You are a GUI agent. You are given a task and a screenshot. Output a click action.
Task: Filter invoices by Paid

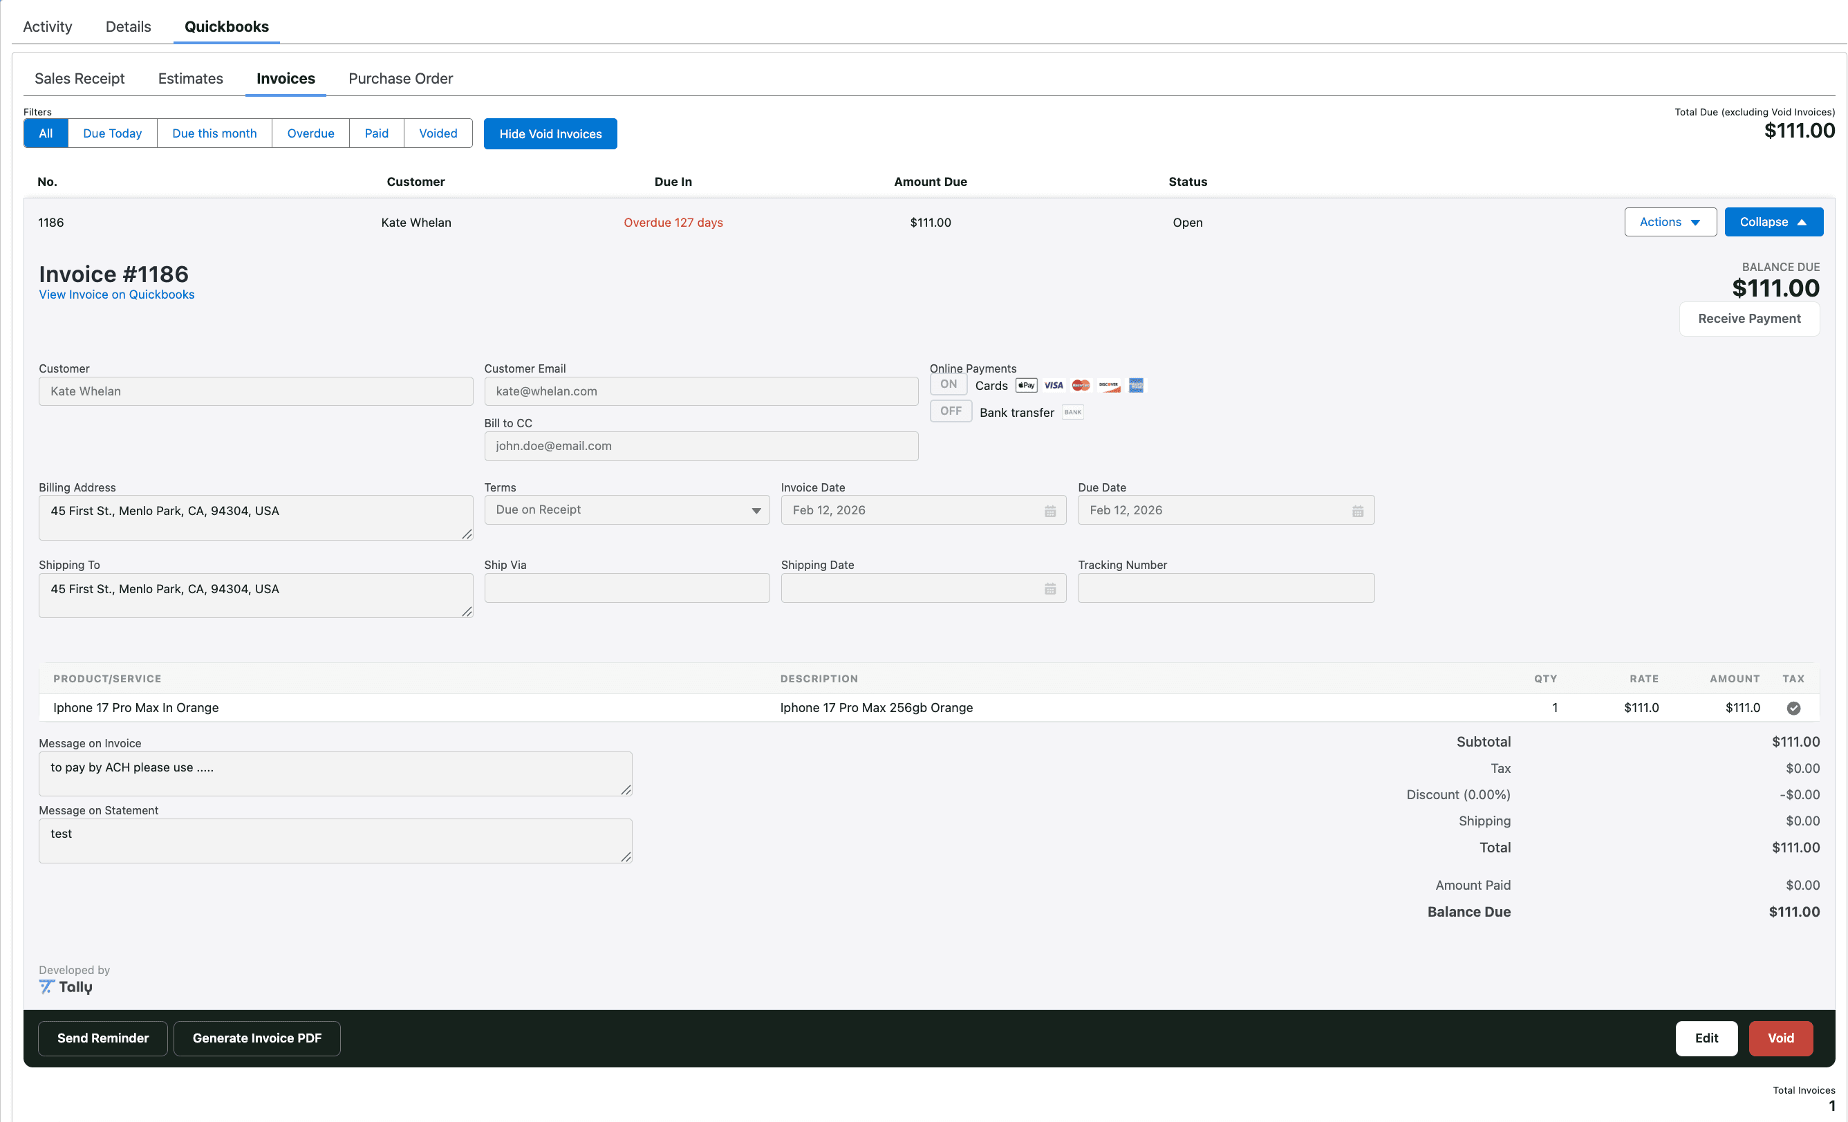(377, 133)
